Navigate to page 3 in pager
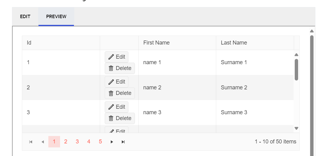Viewport: 328px width, 156px height. point(77,142)
